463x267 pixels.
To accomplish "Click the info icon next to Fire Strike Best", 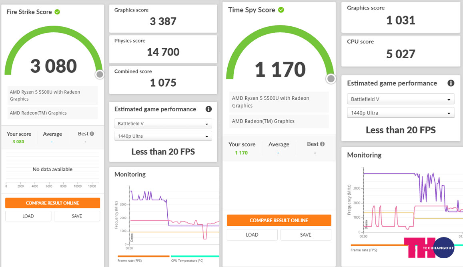I will pos(92,134).
